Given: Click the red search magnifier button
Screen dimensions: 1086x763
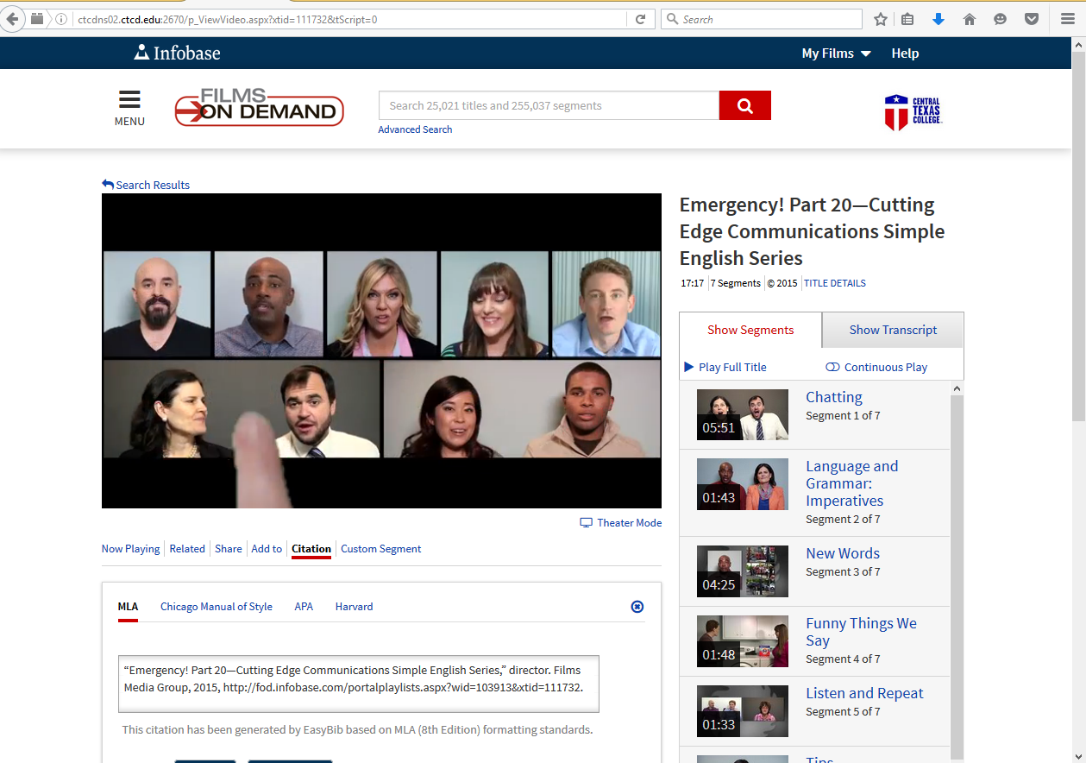Looking at the screenshot, I should pos(745,105).
